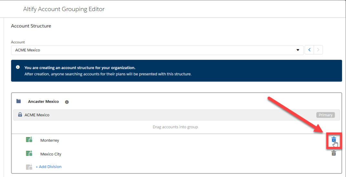Image resolution: width=346 pixels, height=177 pixels.
Task: Click the Mexico City division building icon
Action: click(x=29, y=153)
